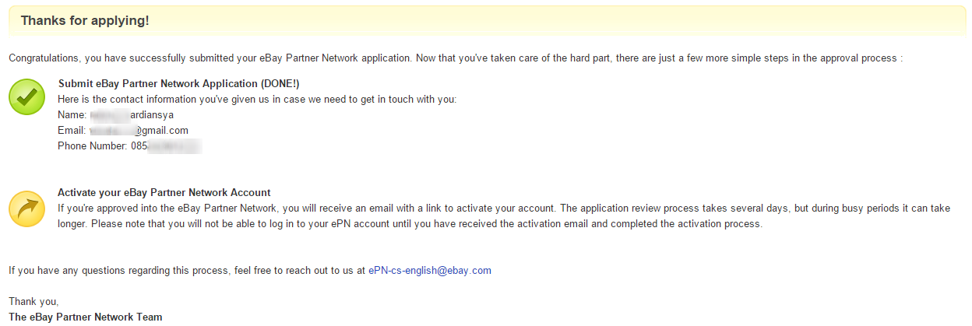Click 'The eBay Partner Network Team' signature

pos(86,317)
